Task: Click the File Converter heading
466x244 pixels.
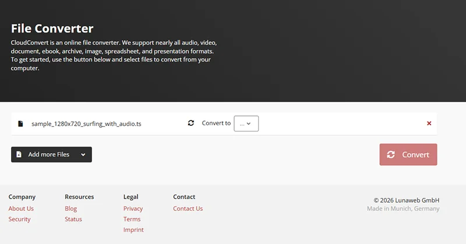Action: coord(52,29)
